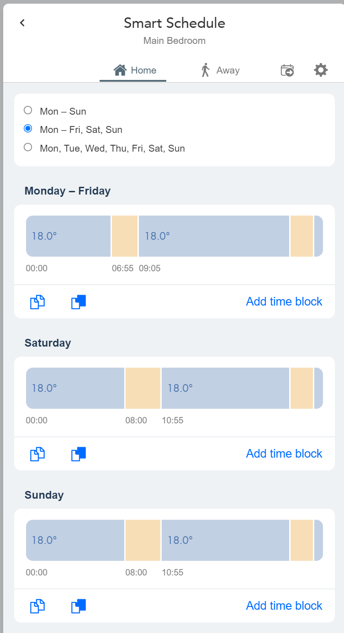
Task: Select Saturday's 10:55 blue 18.0° block
Action: click(225, 388)
